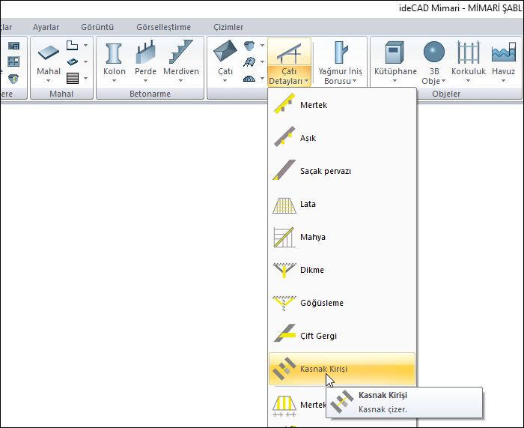Click the Saçak pervazı icon
Screen dimensions: 524x428
(284, 170)
